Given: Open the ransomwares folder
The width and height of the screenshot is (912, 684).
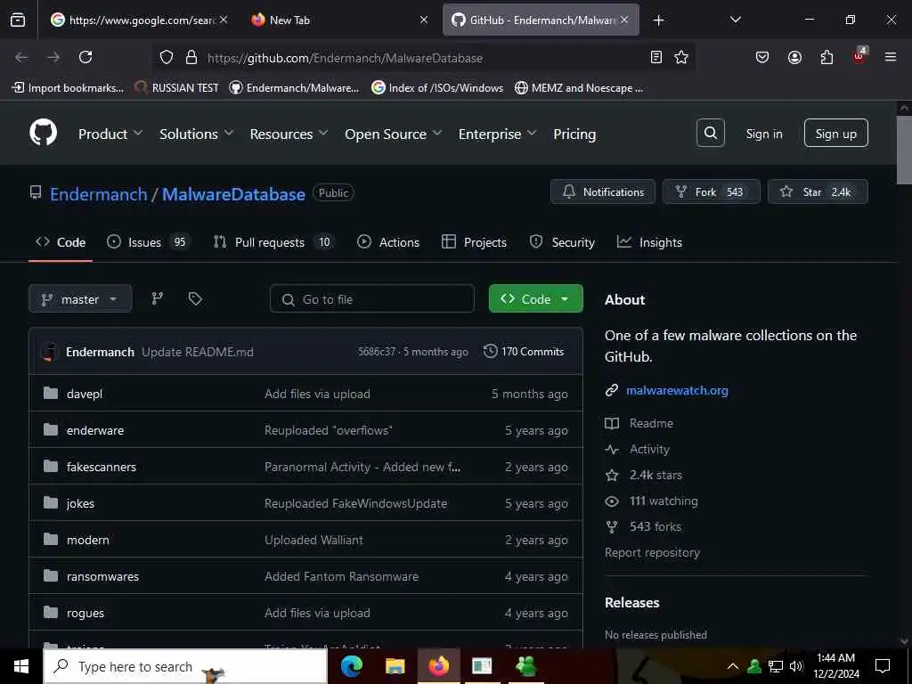Looking at the screenshot, I should [102, 576].
